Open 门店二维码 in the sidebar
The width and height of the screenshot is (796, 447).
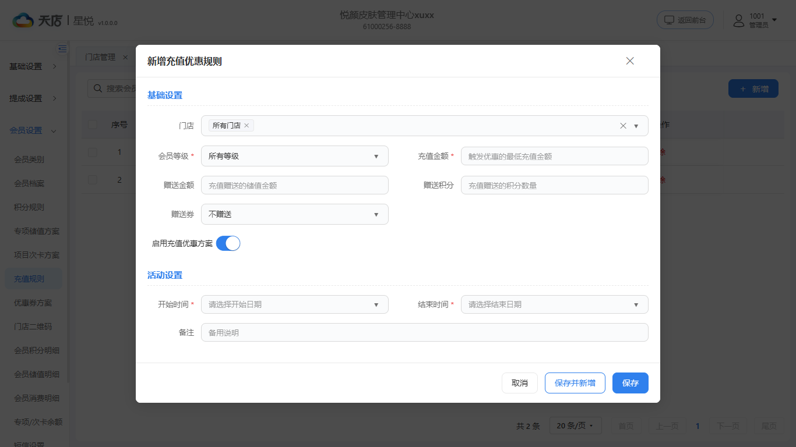click(x=33, y=327)
